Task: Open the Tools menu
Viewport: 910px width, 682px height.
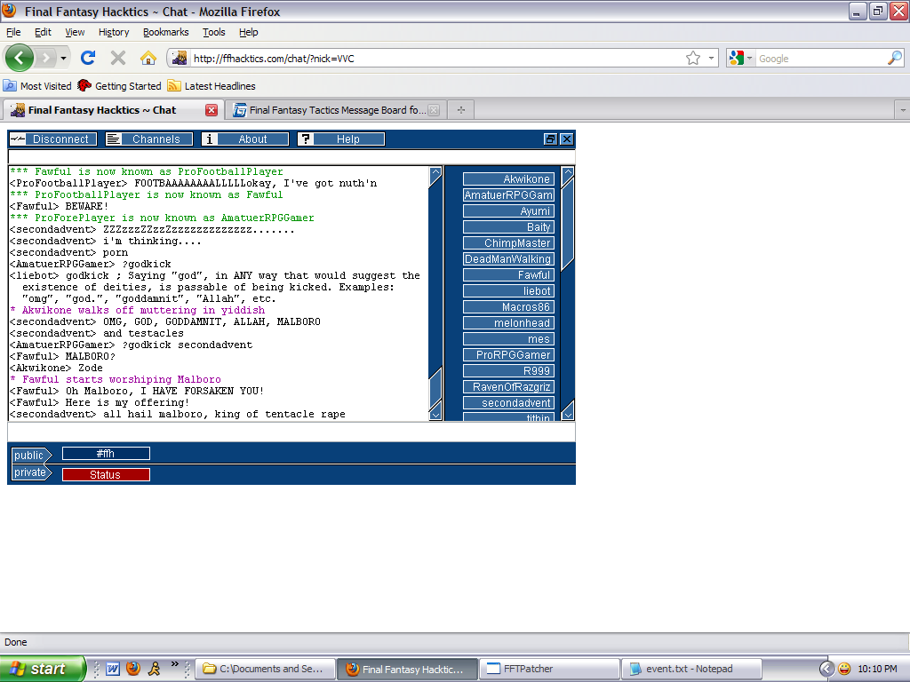Action: coord(213,32)
